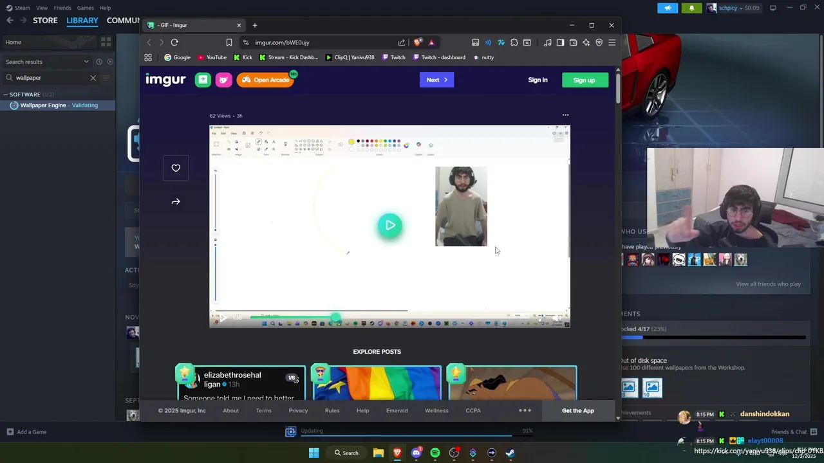
Task: Bookmark this page in the address bar
Action: tap(229, 42)
